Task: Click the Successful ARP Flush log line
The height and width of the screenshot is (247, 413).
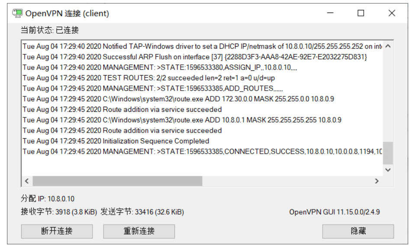Action: coord(195,57)
